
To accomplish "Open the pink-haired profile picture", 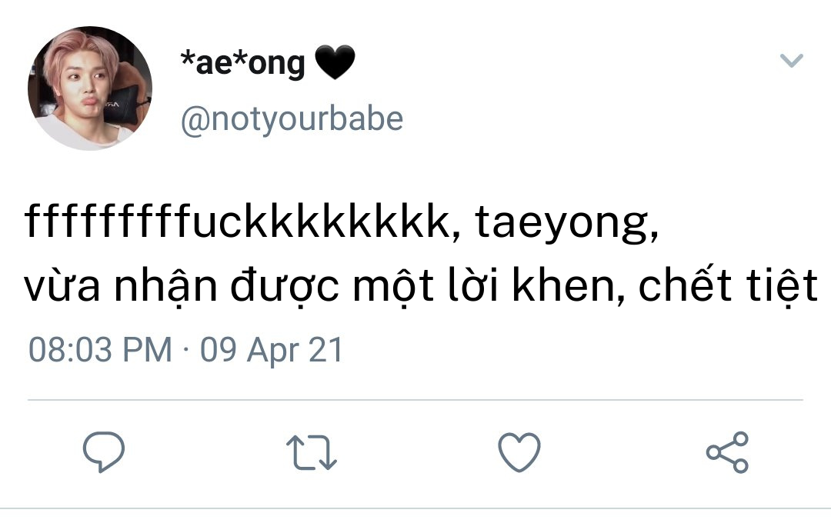I will tap(90, 88).
